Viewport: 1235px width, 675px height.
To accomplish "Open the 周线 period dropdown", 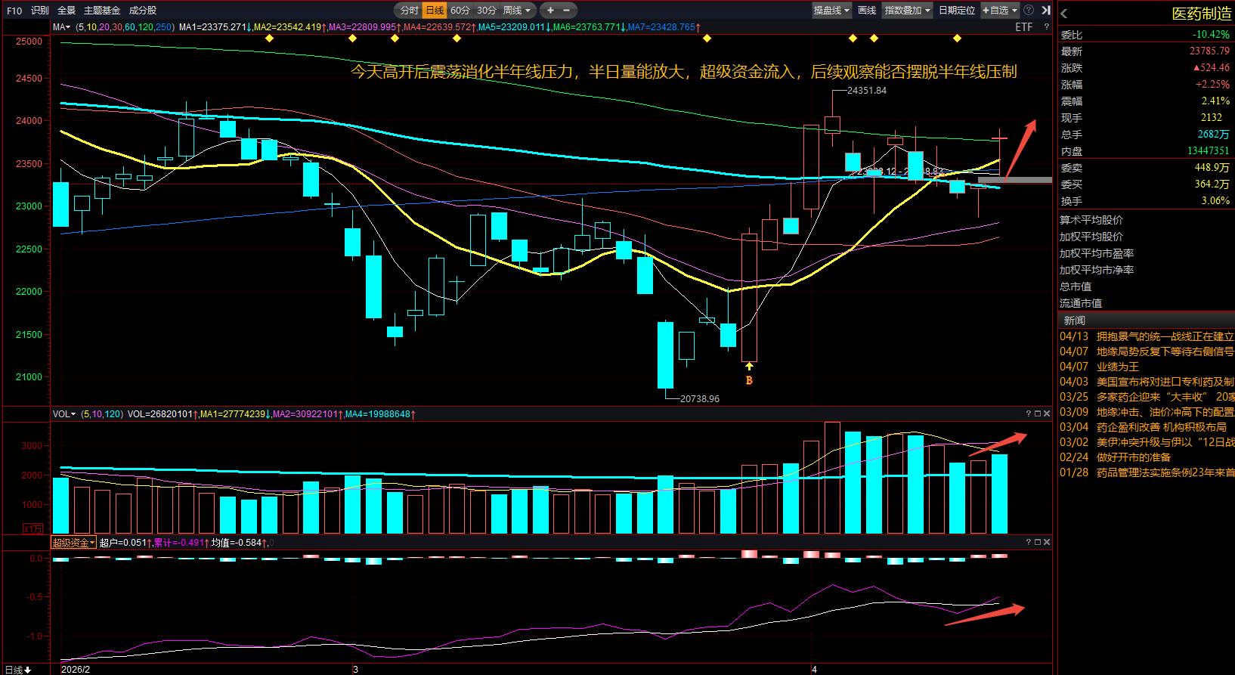I will (x=517, y=11).
